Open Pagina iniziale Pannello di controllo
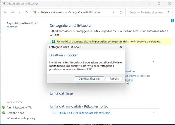Viewport: 175px width, 125px height. [x=22, y=25]
